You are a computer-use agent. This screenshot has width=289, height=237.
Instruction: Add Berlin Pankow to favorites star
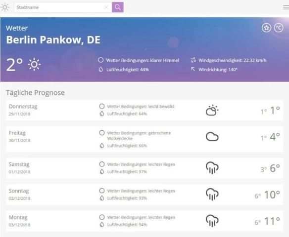tap(266, 28)
